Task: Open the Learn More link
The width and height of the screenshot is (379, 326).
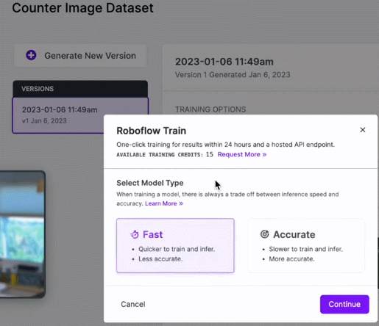Action: click(x=164, y=203)
